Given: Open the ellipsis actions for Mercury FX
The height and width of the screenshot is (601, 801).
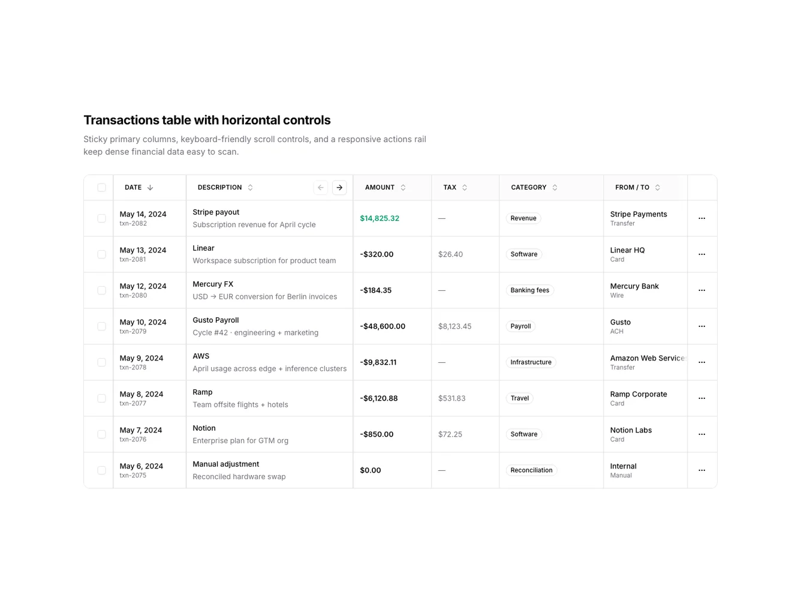Looking at the screenshot, I should [701, 290].
